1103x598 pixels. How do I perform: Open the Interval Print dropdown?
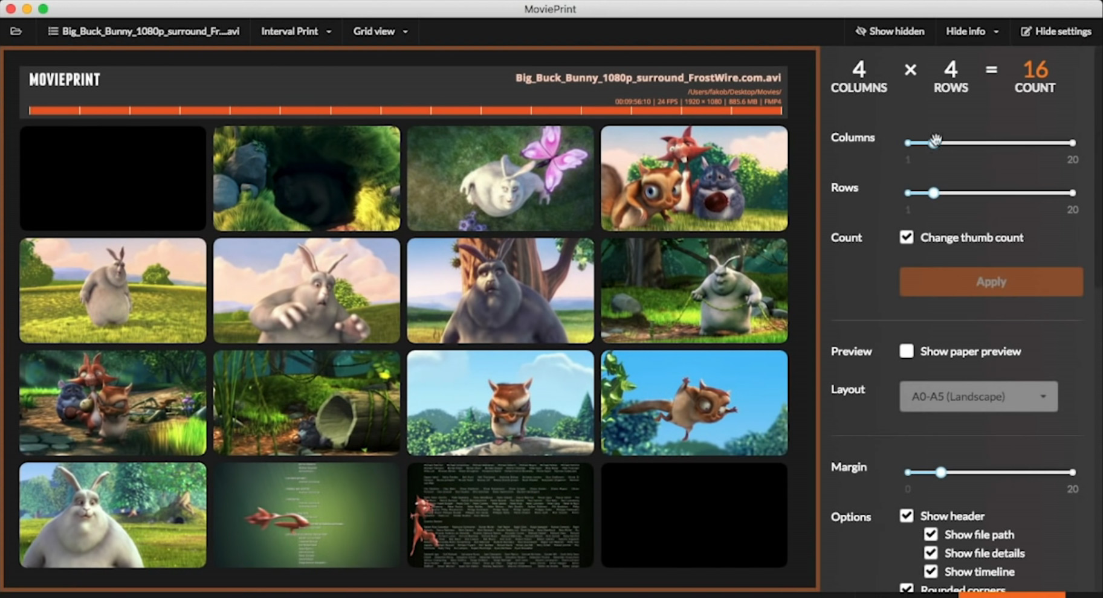point(296,31)
